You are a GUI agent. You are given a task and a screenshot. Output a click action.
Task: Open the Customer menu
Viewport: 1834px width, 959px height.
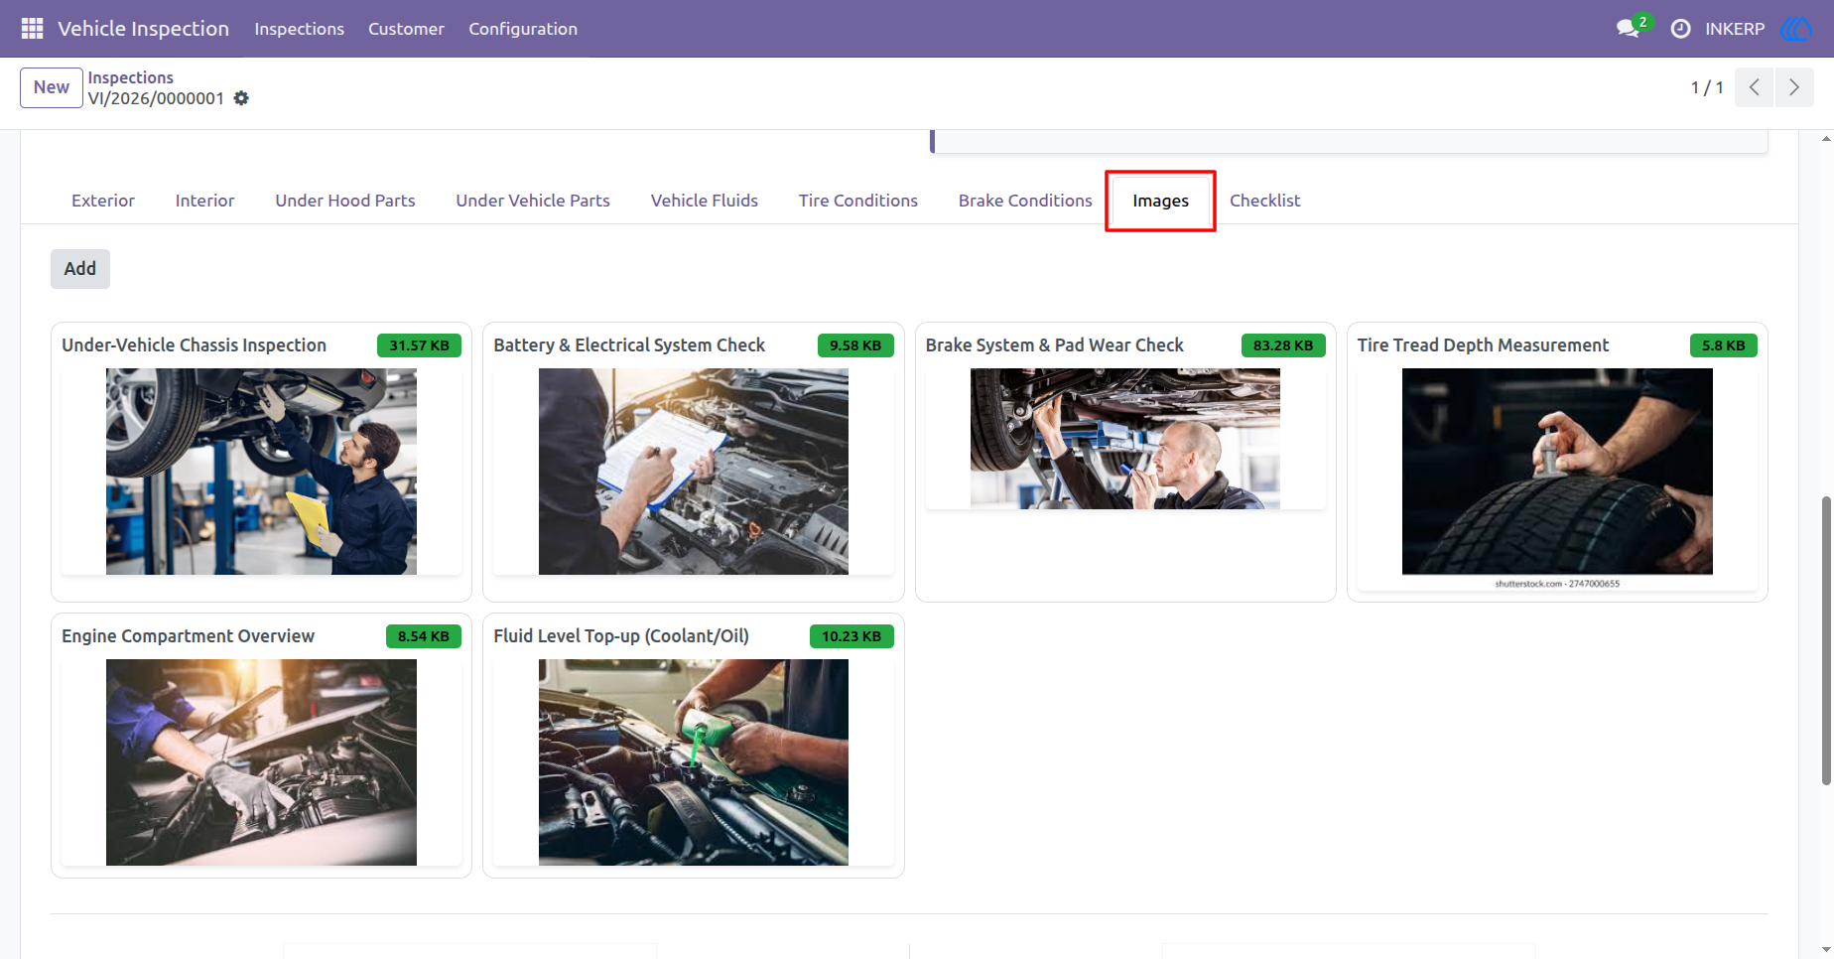tap(406, 29)
